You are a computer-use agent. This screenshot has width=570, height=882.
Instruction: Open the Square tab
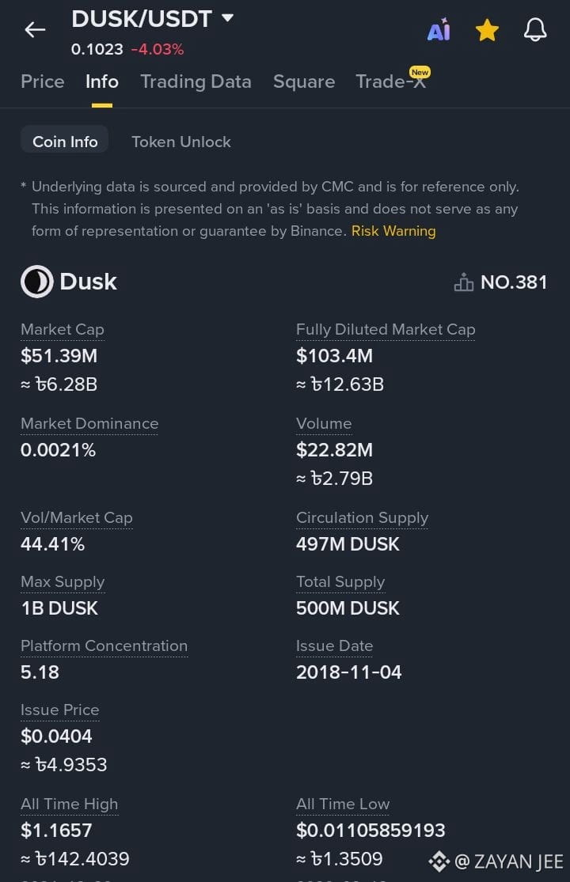304,81
